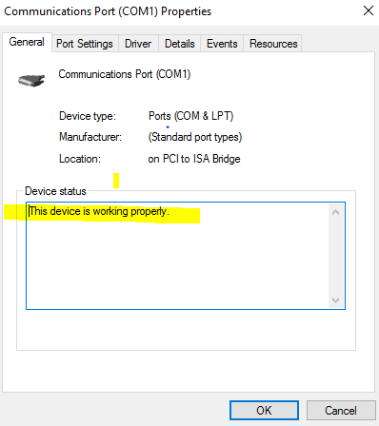Click the Ports (COM & LPT) device type value
Viewport: 379px width, 426px height.
pyautogui.click(x=191, y=116)
